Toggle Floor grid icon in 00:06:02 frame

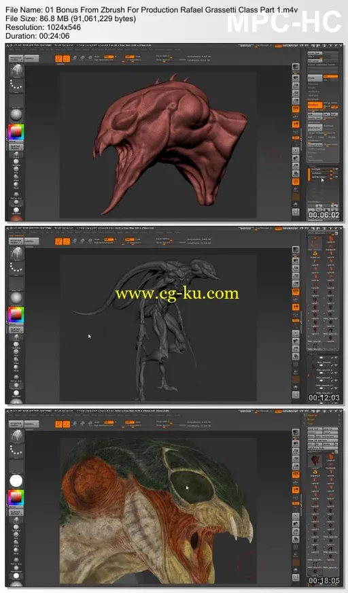pyautogui.click(x=296, y=117)
